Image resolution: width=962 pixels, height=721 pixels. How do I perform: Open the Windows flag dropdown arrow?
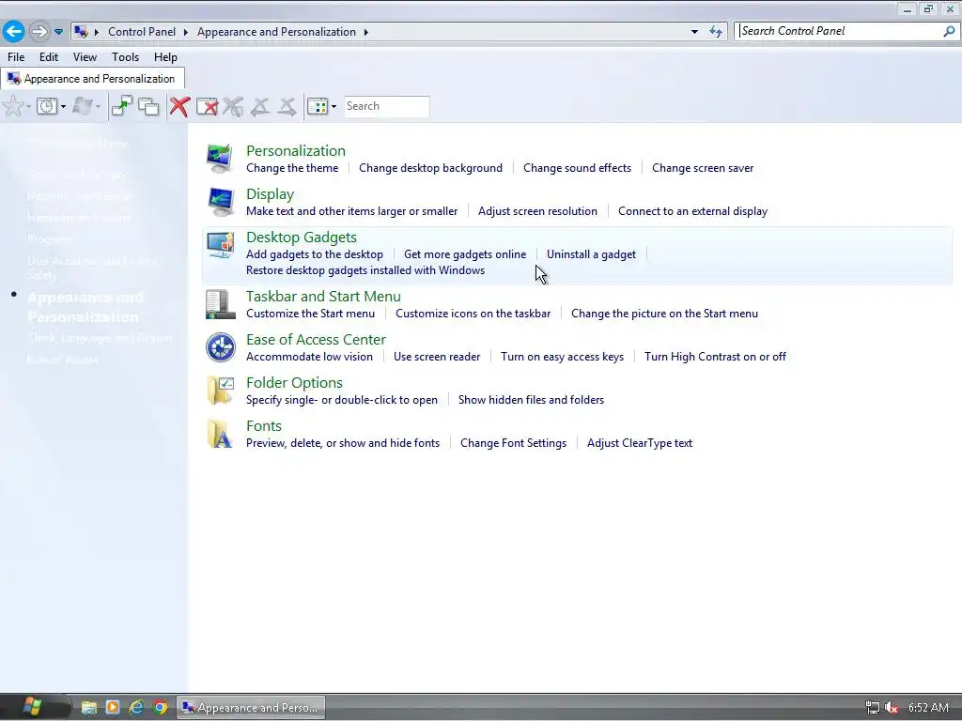[98, 107]
